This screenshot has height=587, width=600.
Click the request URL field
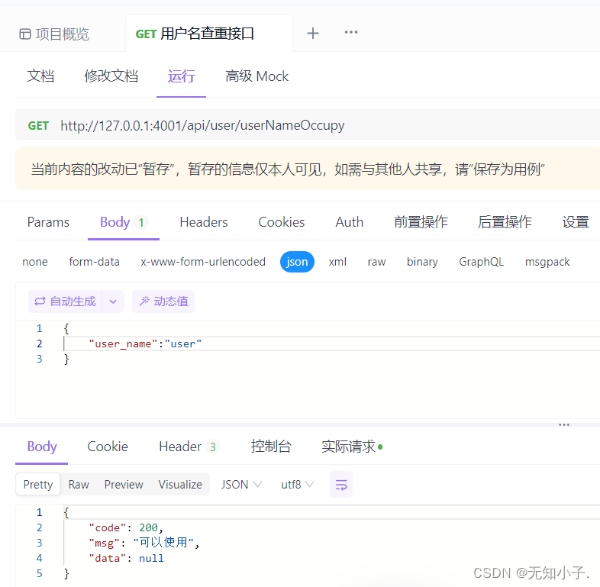coord(202,125)
